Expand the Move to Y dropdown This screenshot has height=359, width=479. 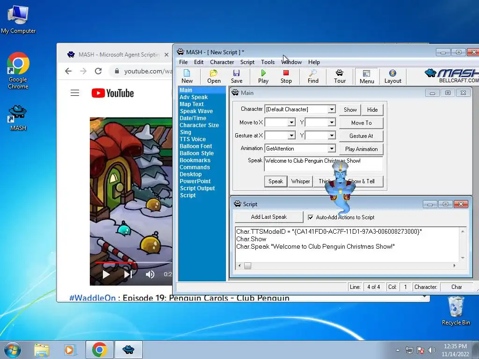point(332,122)
